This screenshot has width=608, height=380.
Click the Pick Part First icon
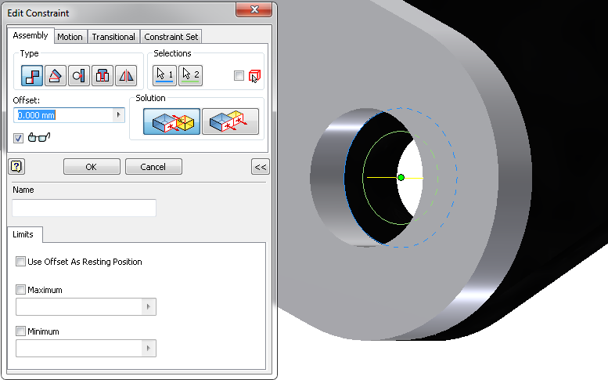254,76
